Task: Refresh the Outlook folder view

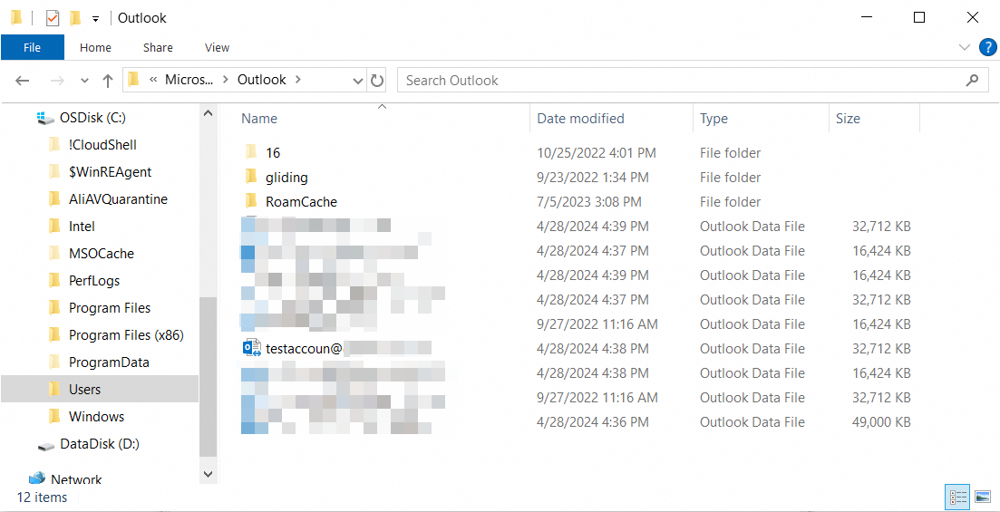Action: tap(378, 81)
